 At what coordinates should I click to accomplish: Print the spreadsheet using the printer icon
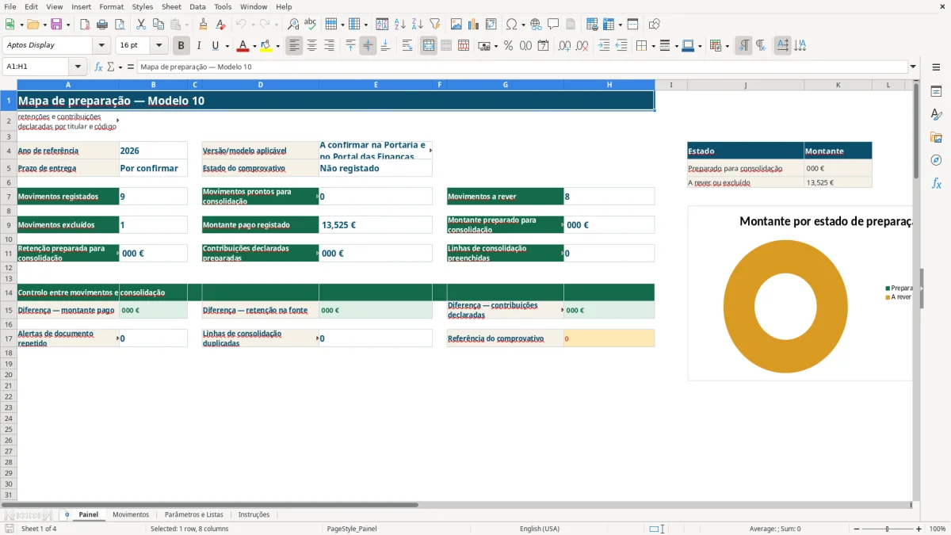coord(102,25)
